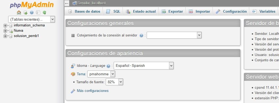
Task: Expand the information_schema database tree node
Action: click(5, 26)
